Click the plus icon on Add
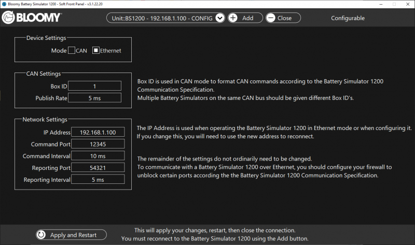Image resolution: width=415 pixels, height=245 pixels. pos(233,18)
